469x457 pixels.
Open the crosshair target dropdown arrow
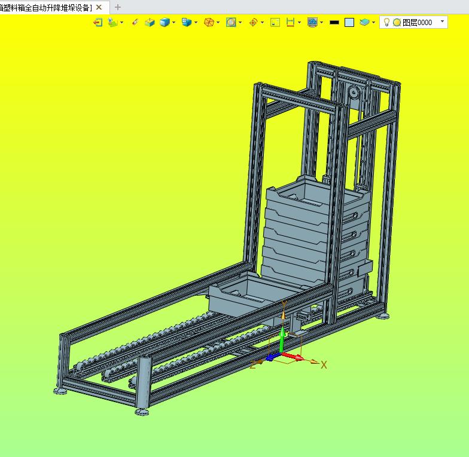[x=262, y=23]
